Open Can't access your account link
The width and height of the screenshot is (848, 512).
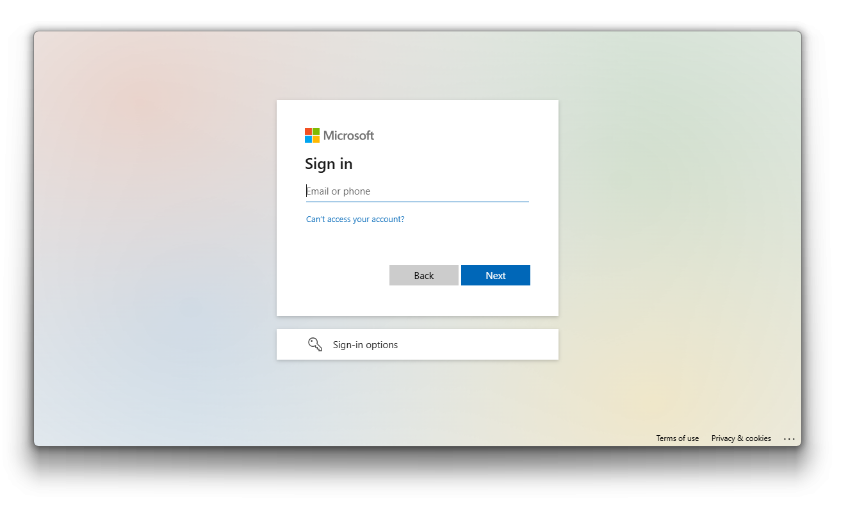355,220
